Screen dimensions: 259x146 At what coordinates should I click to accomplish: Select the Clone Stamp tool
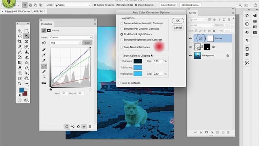click(x=26, y=52)
